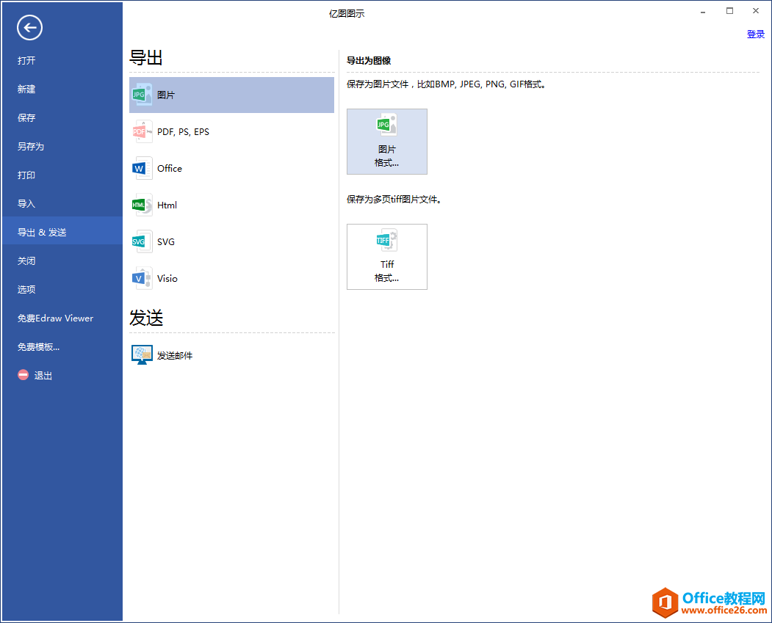This screenshot has width=772, height=623.
Task: Select the Visio export icon
Action: (142, 278)
